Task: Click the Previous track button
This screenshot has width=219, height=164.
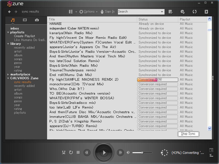Action: pos(87,153)
